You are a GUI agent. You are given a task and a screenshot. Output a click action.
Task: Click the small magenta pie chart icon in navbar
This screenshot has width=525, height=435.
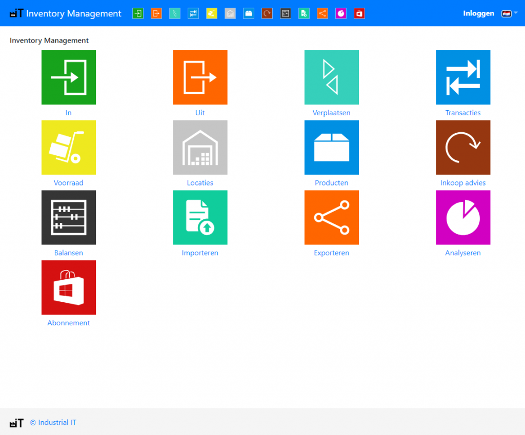click(341, 13)
